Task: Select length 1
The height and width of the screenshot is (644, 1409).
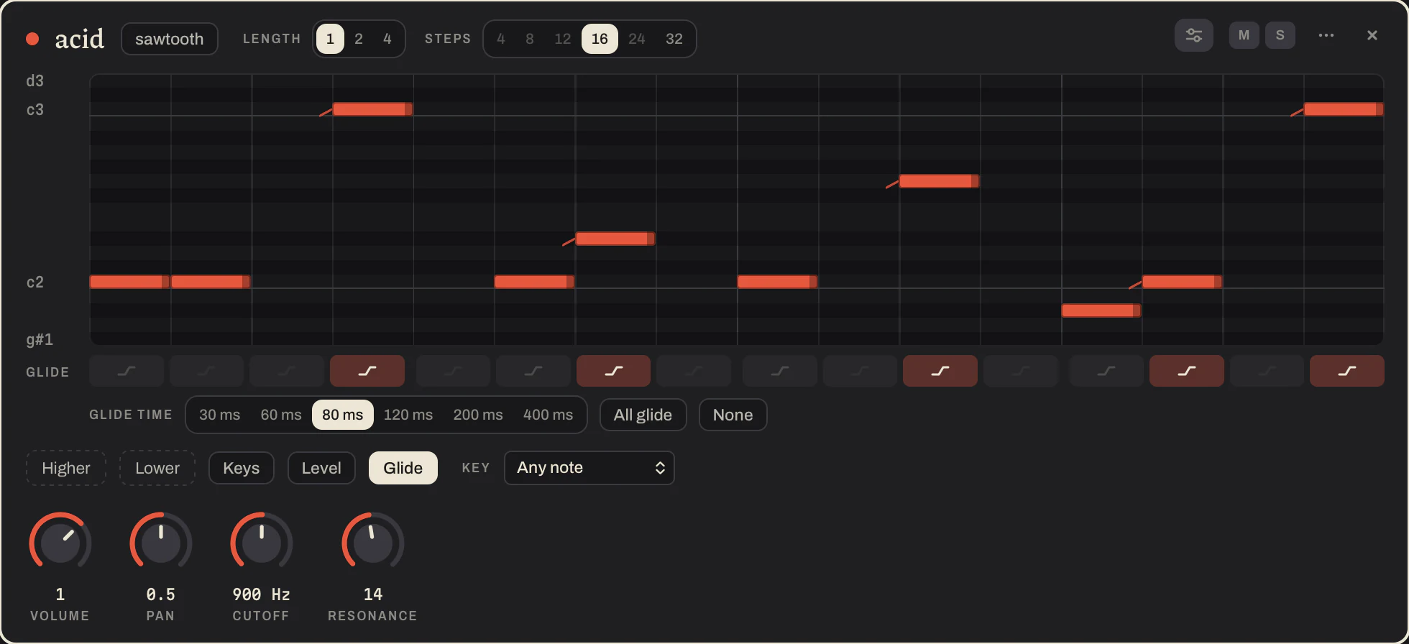Action: (x=330, y=39)
